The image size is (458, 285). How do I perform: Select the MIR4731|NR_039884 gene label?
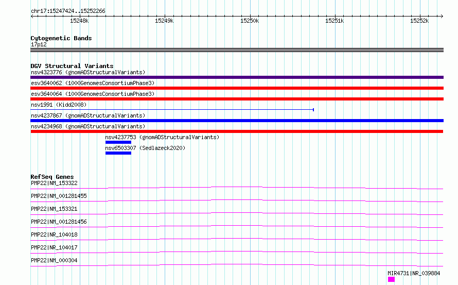(414, 273)
